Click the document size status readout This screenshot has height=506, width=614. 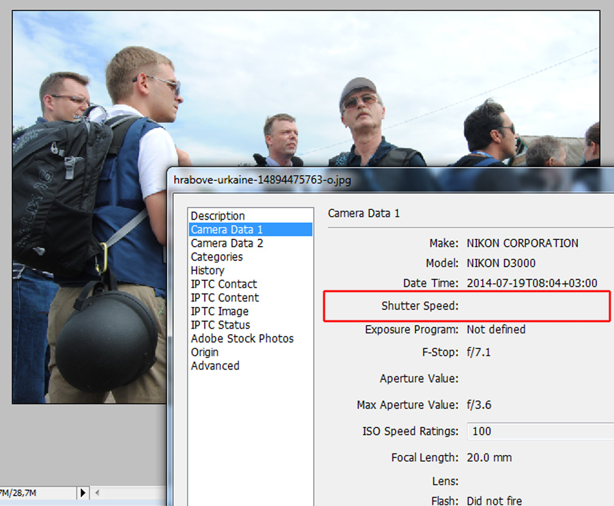click(x=18, y=492)
